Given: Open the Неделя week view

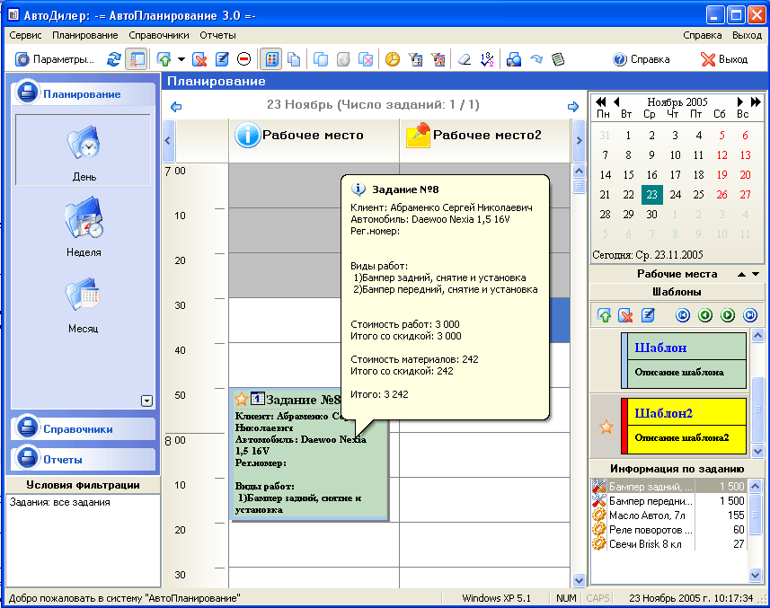Looking at the screenshot, I should (x=84, y=229).
